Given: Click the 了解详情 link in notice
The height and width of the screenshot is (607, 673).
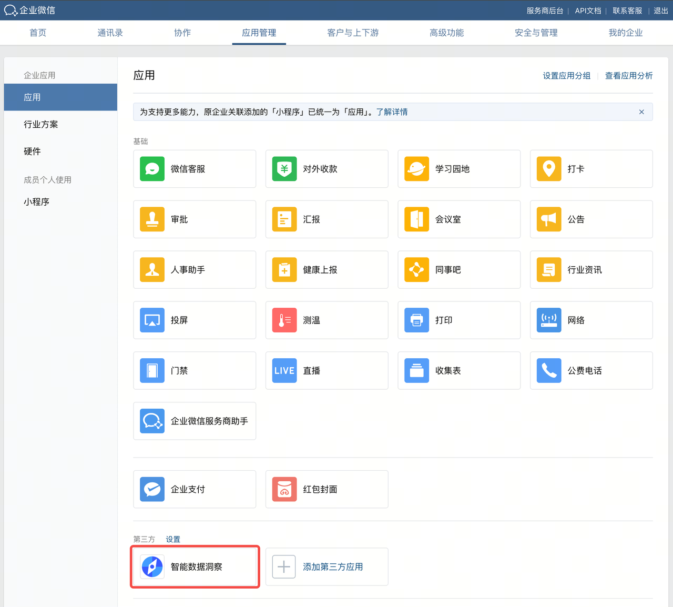Looking at the screenshot, I should (x=392, y=112).
